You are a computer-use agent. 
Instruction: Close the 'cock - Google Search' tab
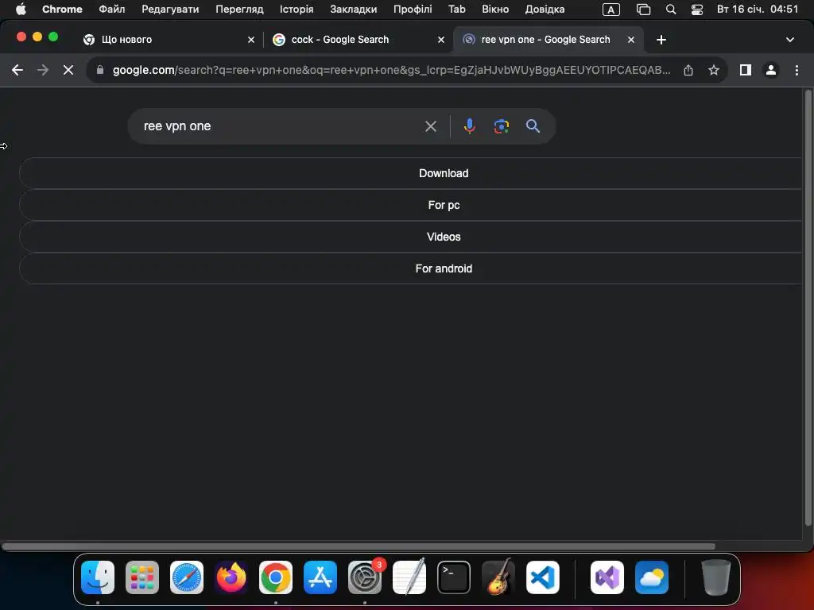(x=441, y=40)
